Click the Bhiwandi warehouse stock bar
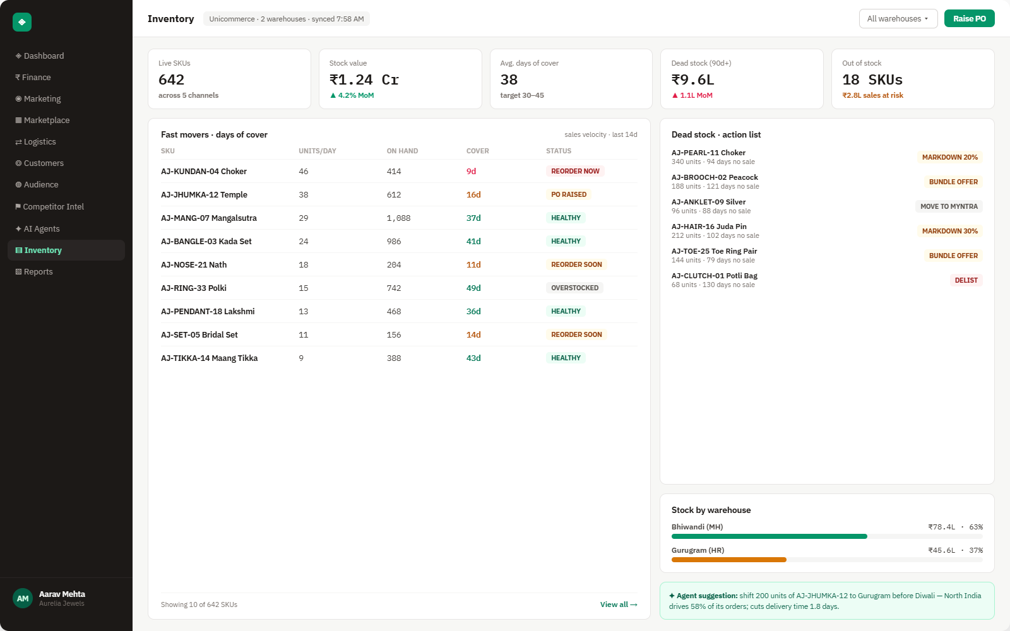The height and width of the screenshot is (631, 1010). click(827, 536)
